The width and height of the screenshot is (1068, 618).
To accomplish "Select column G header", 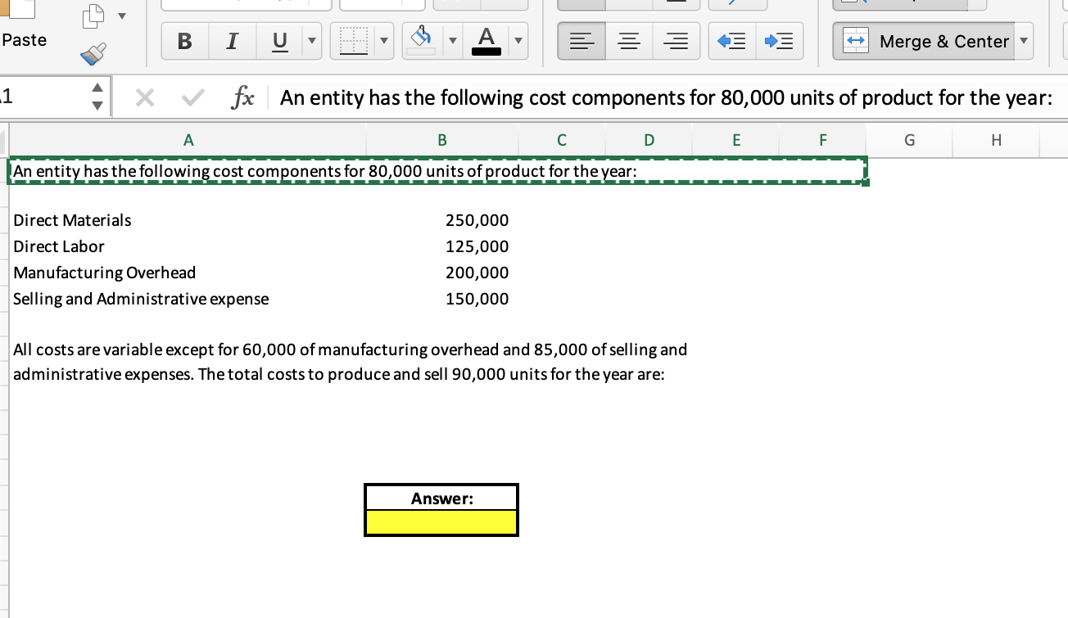I will (910, 140).
